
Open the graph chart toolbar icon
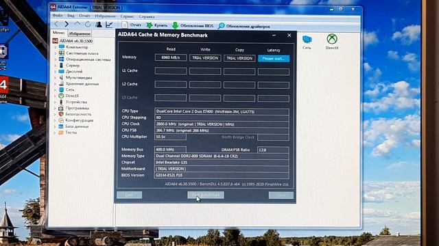click(109, 25)
